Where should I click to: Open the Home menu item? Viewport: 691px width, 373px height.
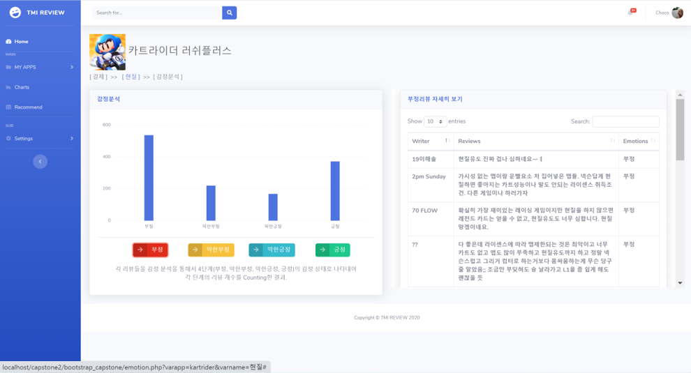tap(21, 41)
